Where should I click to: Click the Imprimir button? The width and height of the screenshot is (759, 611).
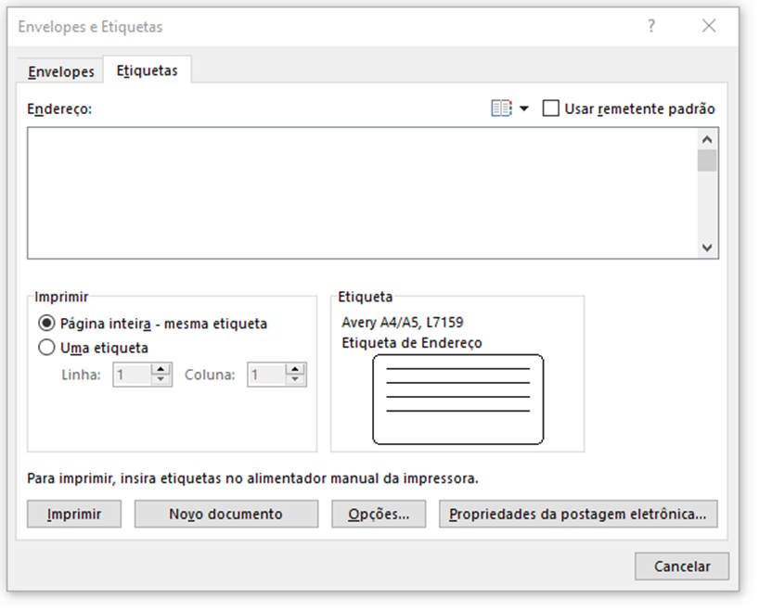tap(74, 514)
